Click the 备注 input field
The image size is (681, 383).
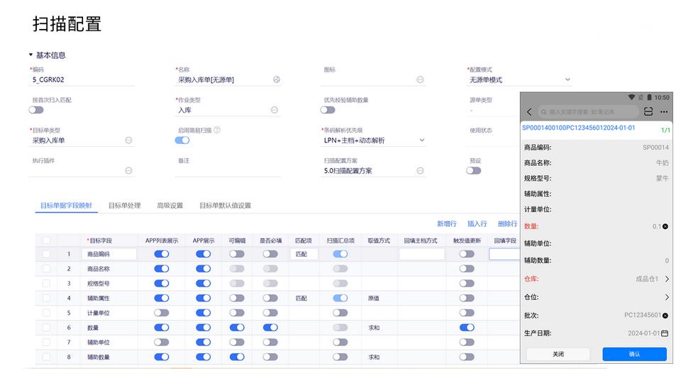228,171
